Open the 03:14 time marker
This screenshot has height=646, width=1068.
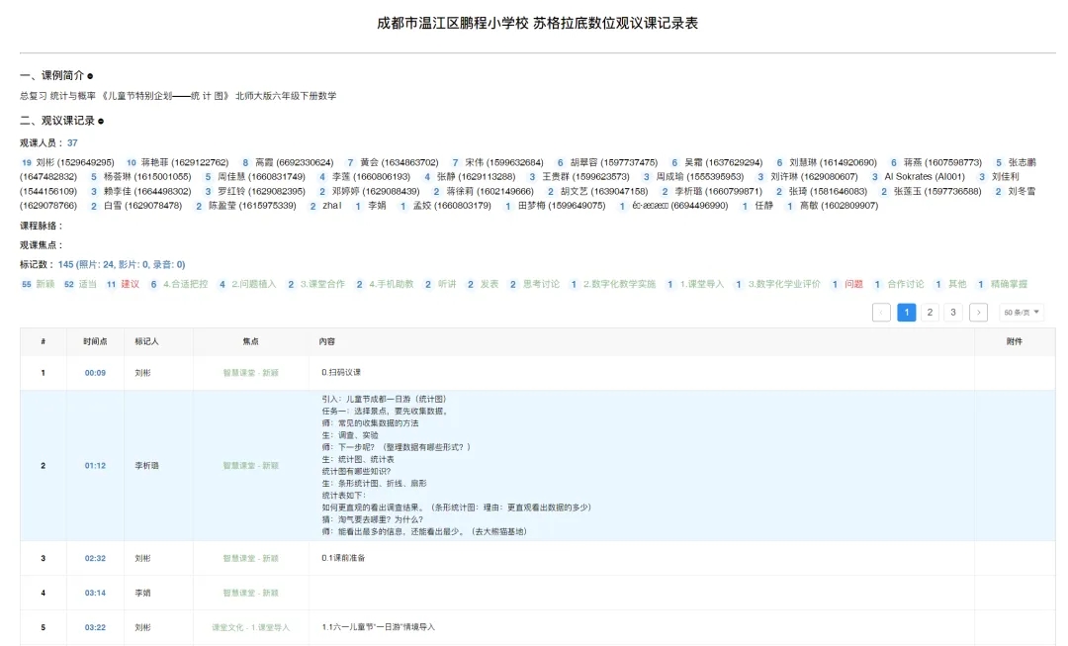click(95, 593)
